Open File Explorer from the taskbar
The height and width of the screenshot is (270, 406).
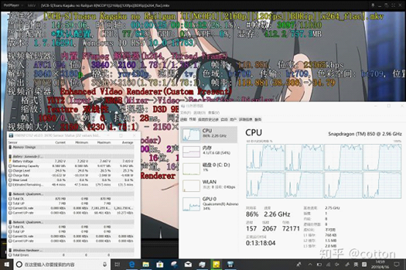tap(146, 264)
